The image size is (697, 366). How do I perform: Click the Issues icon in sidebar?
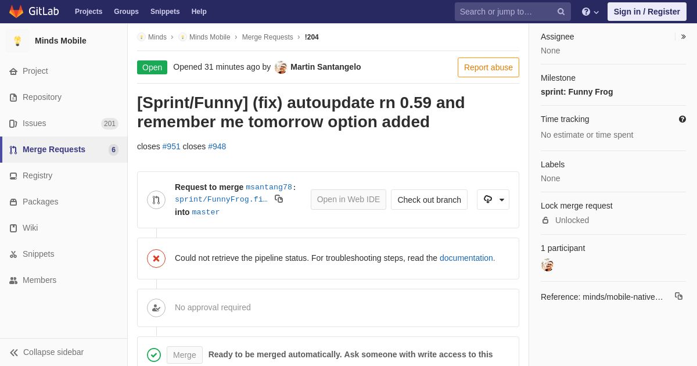pos(13,124)
